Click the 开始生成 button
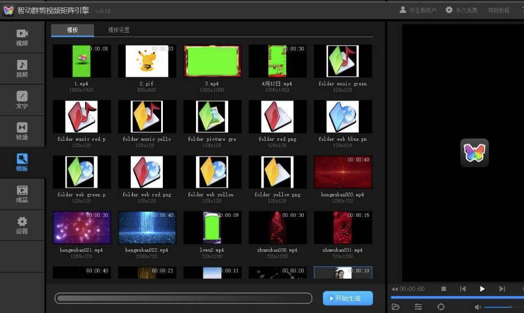524x313 pixels. [x=348, y=298]
